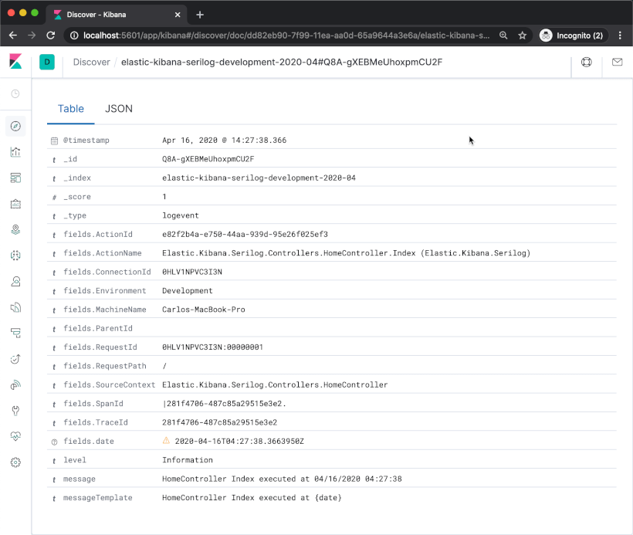Open Canvas icon in sidebar

15,204
